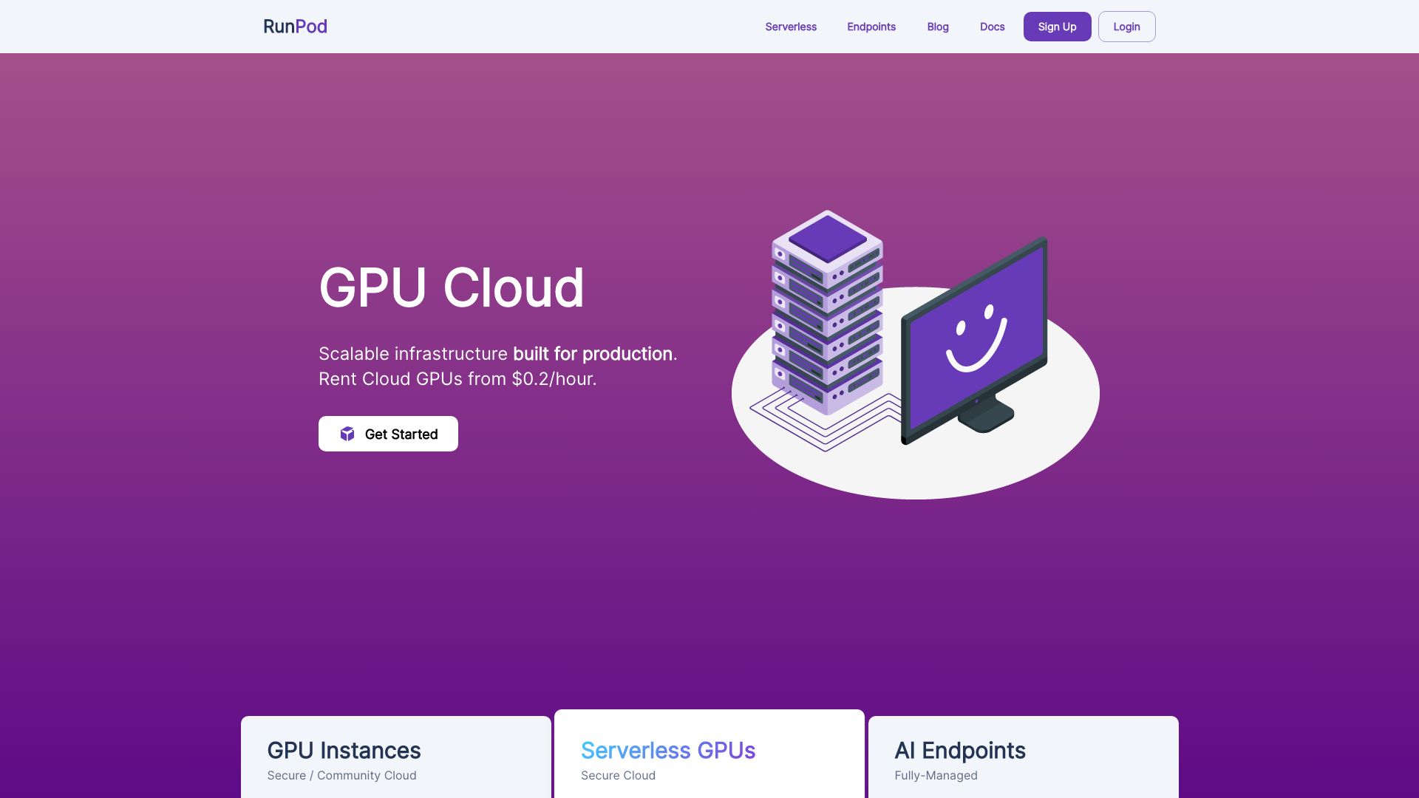Go to the Blog page
Viewport: 1419px width, 798px height.
pyautogui.click(x=938, y=27)
